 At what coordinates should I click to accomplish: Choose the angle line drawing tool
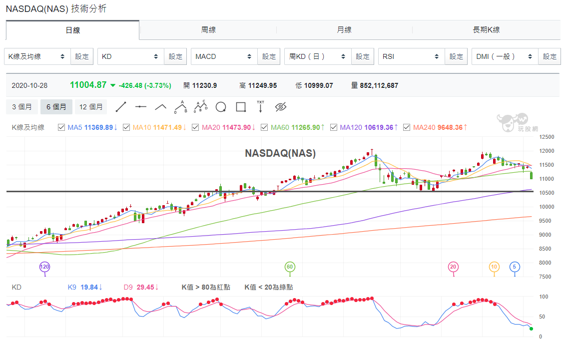click(x=160, y=107)
